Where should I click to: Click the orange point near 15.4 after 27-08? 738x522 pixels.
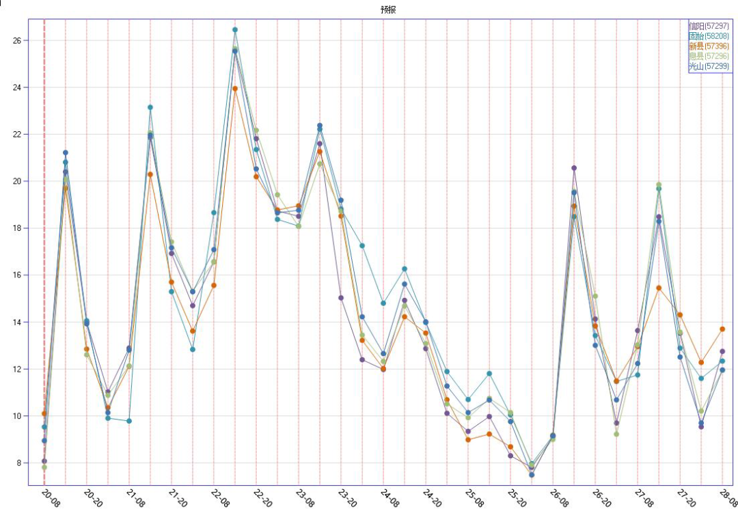659,288
